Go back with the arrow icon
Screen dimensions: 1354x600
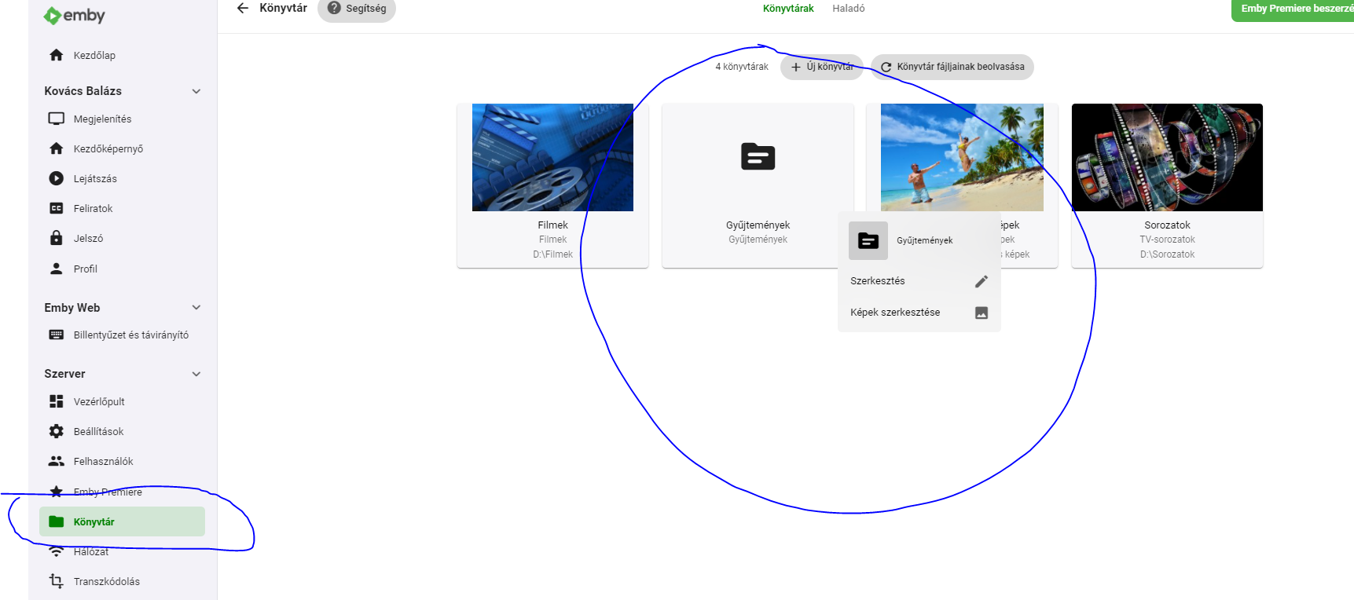click(x=243, y=8)
